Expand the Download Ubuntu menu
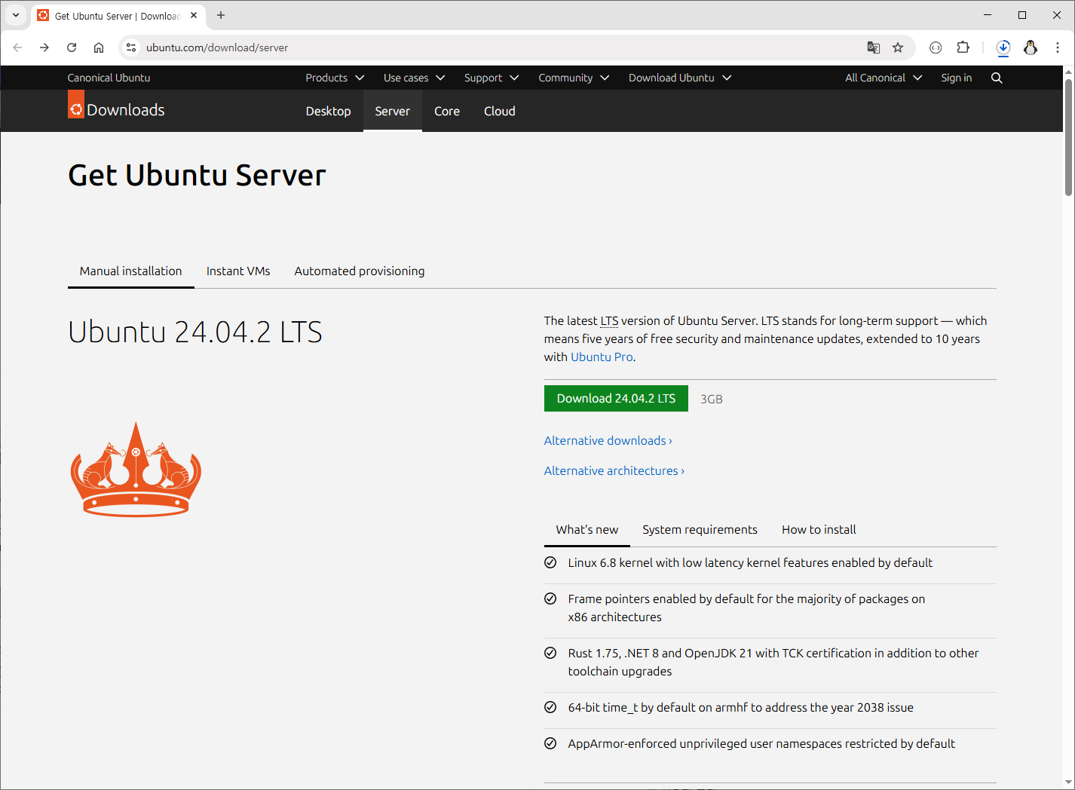This screenshot has width=1075, height=790. click(680, 78)
